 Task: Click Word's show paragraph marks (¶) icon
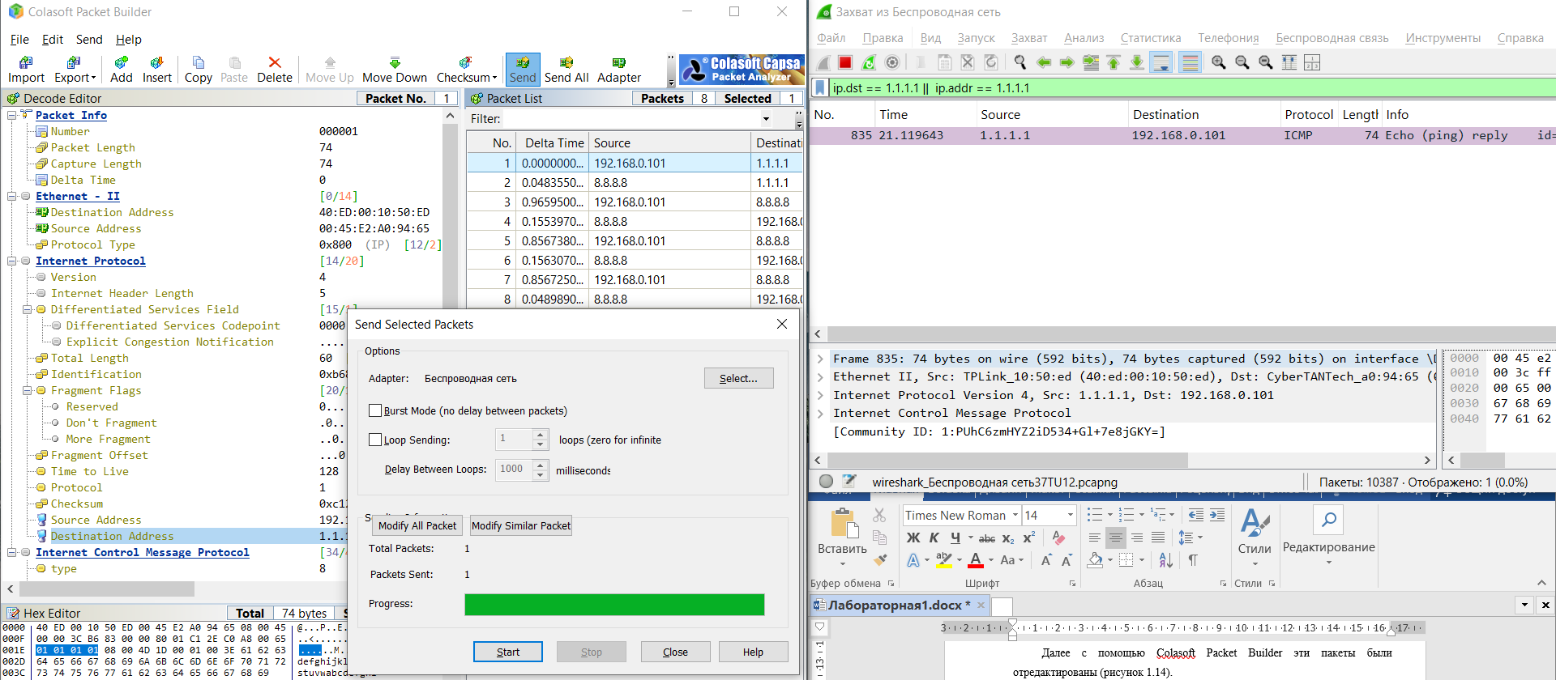pyautogui.click(x=1193, y=560)
